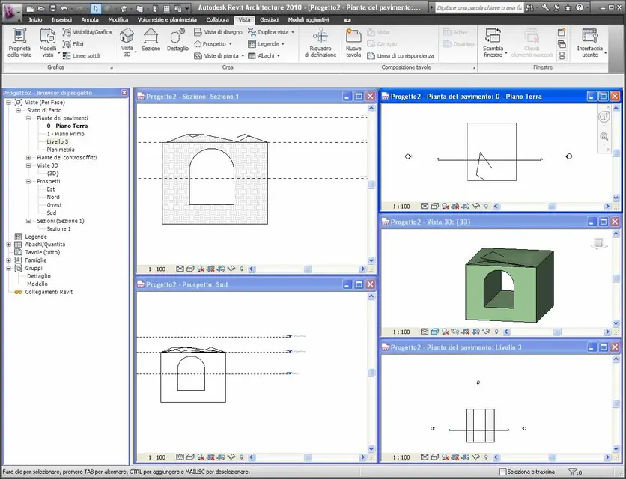This screenshot has height=479, width=626.
Task: Expand the Piante dei controsoffitti node
Action: [x=29, y=157]
